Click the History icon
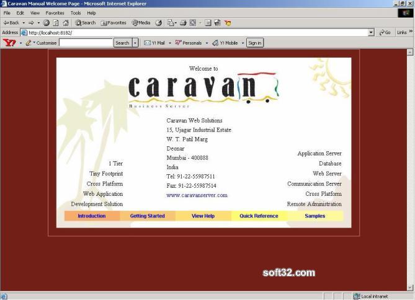 pyautogui.click(x=159, y=23)
